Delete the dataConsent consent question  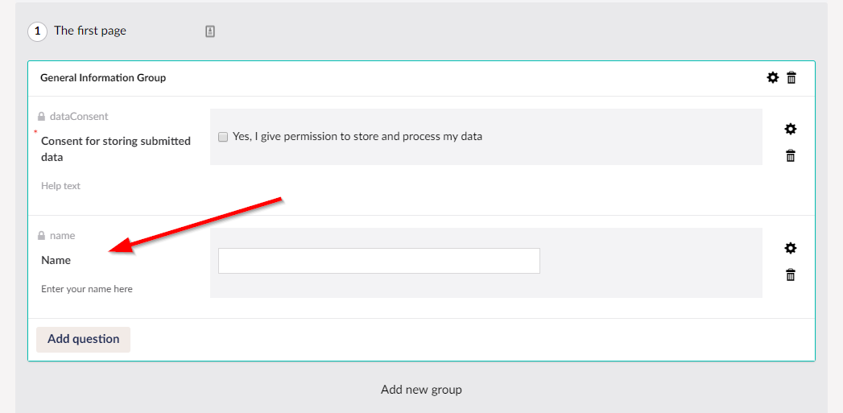pyautogui.click(x=791, y=155)
